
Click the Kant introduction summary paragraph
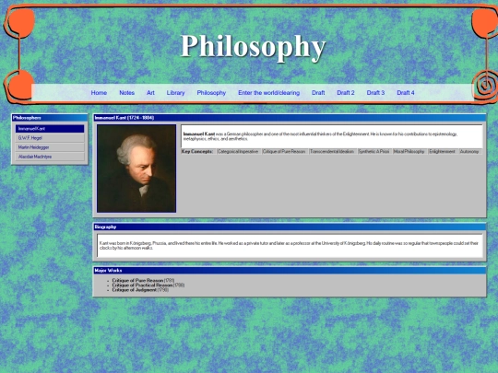(320, 136)
